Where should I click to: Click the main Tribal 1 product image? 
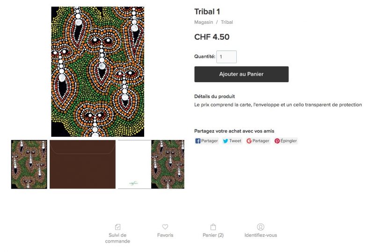(97, 72)
